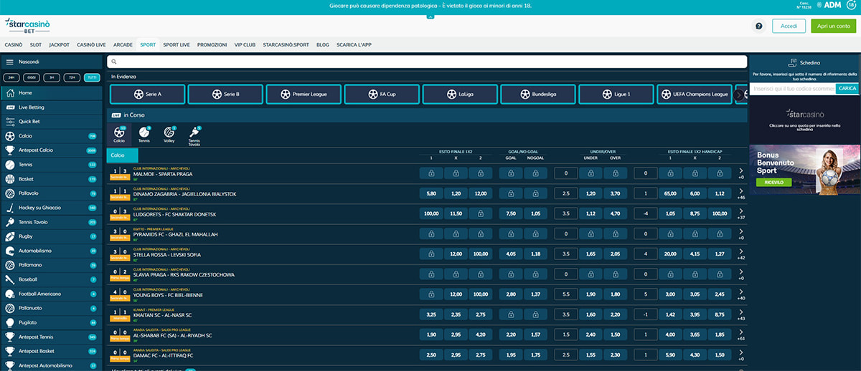The width and height of the screenshot is (861, 371).
Task: Open Pallavolo sport category
Action: 50,193
